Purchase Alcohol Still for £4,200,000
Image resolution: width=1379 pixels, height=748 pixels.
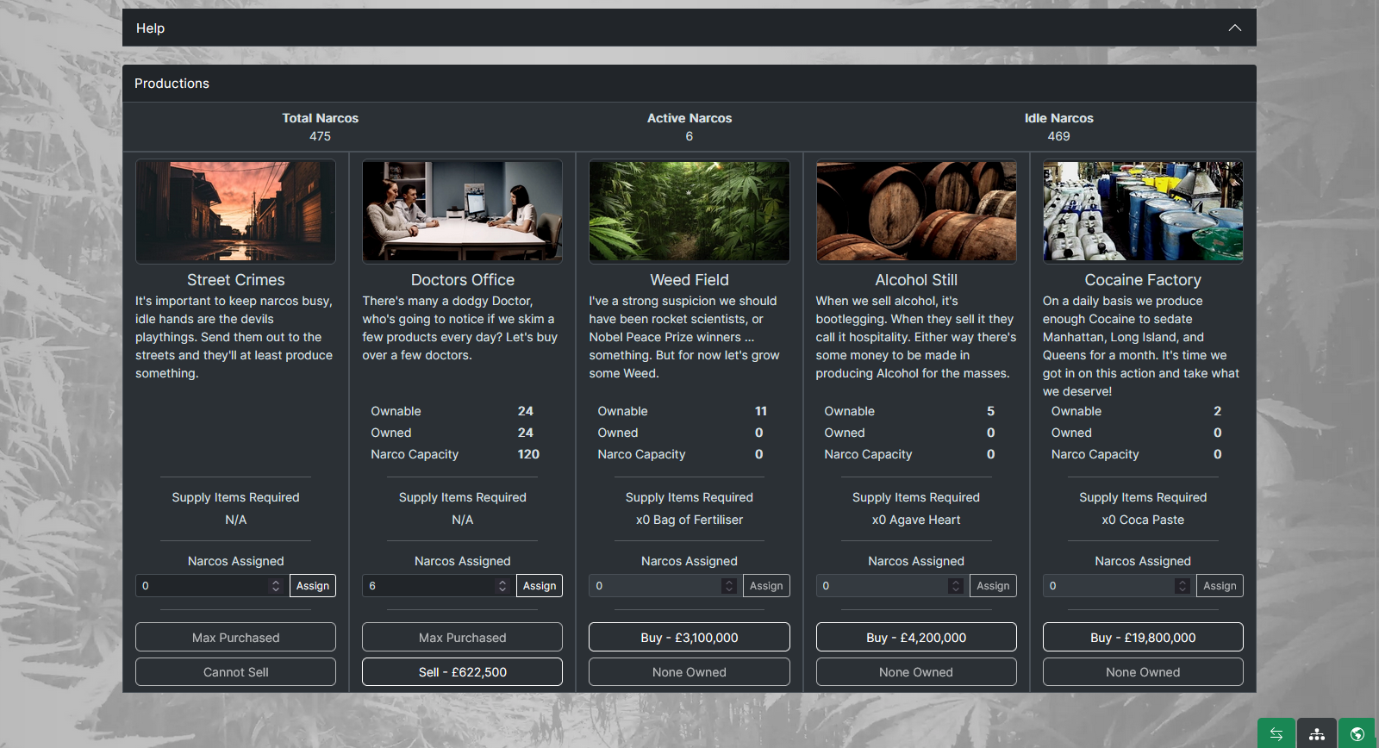pos(916,638)
